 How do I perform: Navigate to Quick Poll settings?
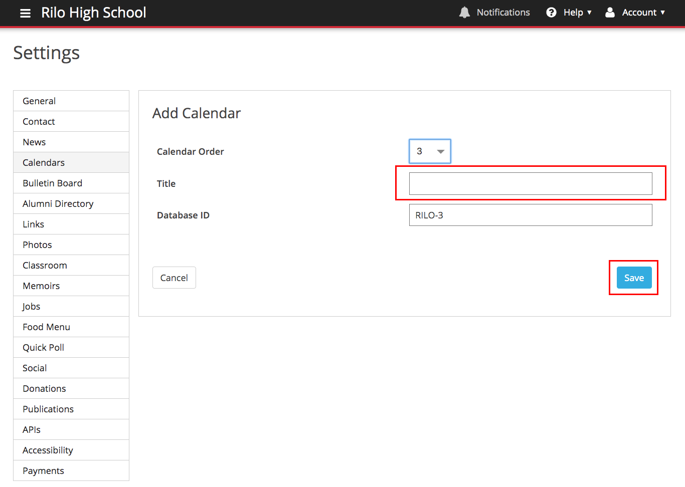pyautogui.click(x=43, y=347)
